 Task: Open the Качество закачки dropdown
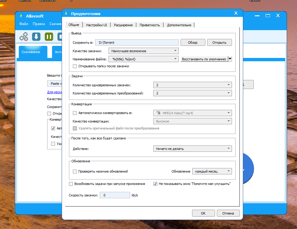(x=143, y=51)
